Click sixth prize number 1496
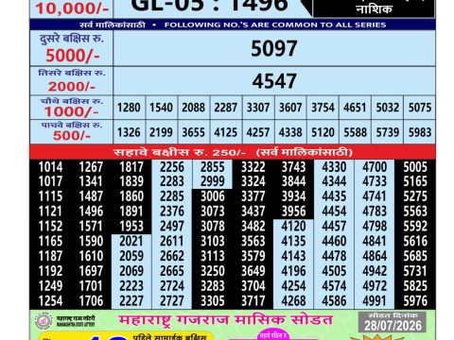 [x=91, y=212]
